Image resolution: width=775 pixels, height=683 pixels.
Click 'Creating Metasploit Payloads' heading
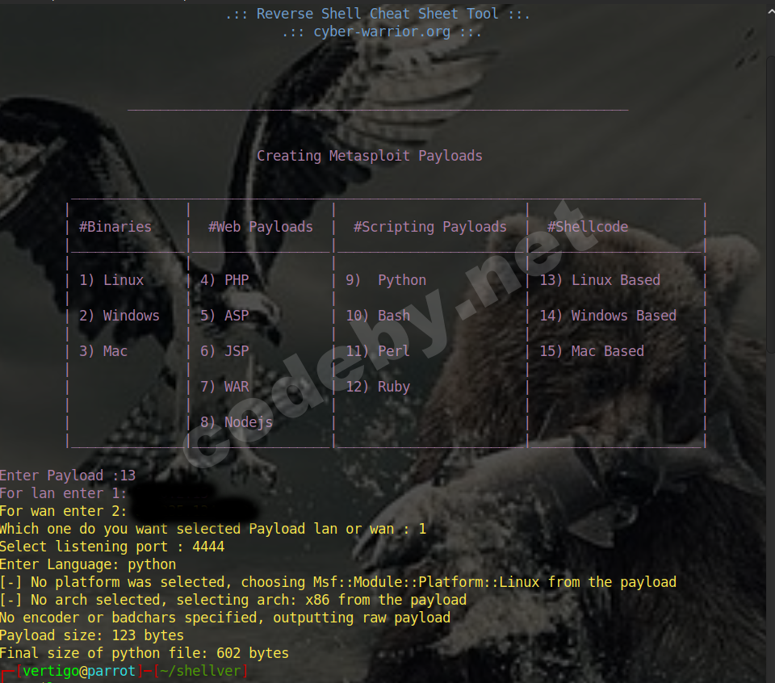click(369, 156)
